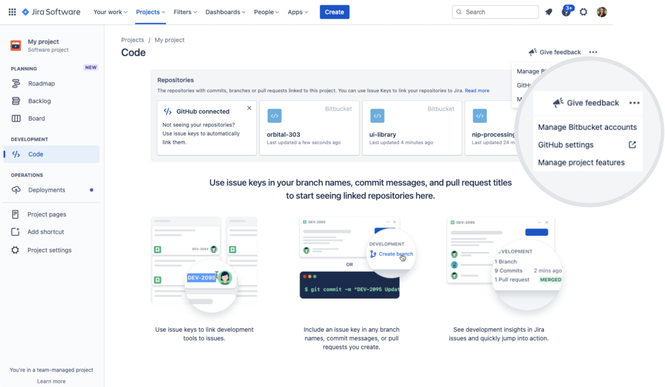Expand the Dashboards dropdown
665x387 pixels.
[226, 12]
